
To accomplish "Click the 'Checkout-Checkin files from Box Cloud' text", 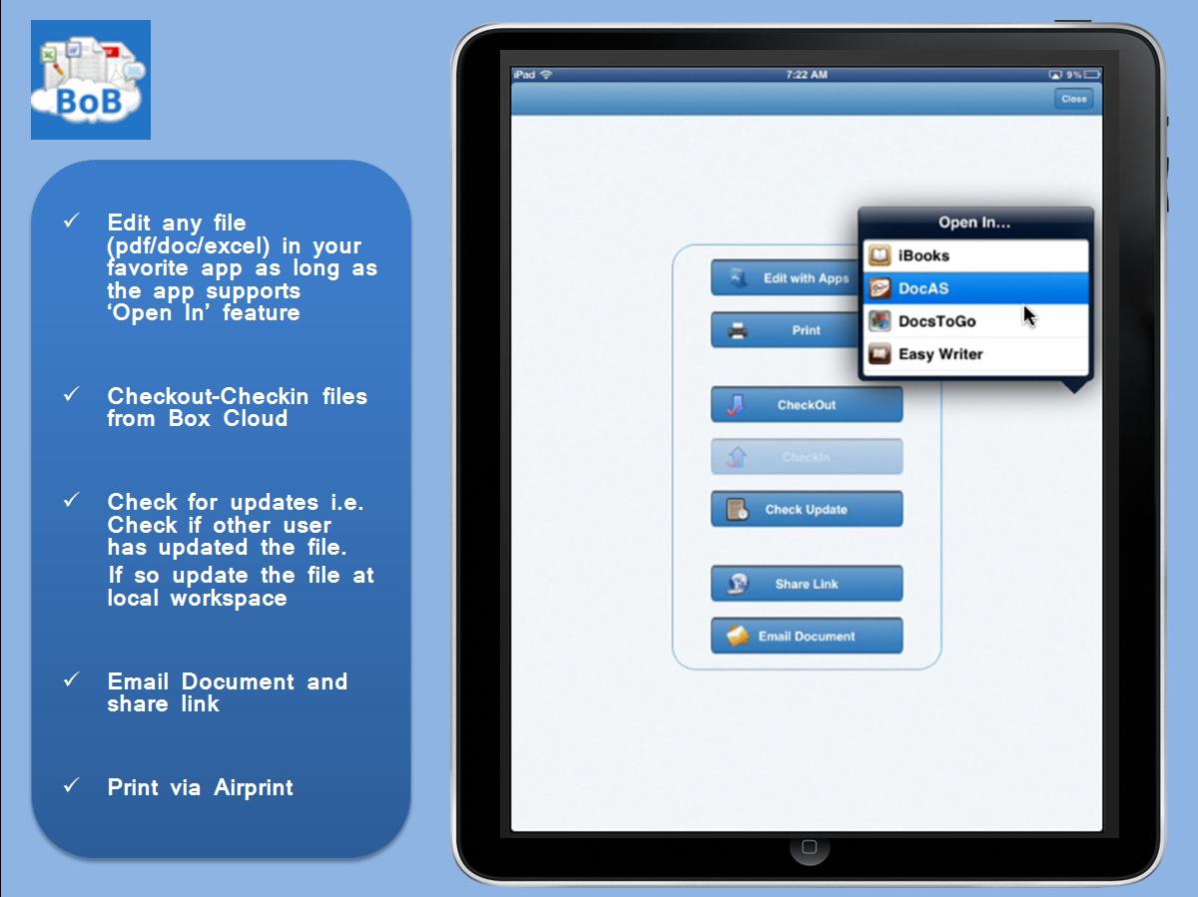I will pos(238,407).
